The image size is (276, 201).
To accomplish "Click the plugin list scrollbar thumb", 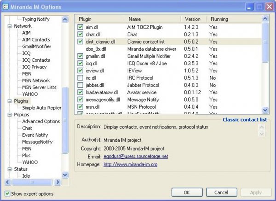I will [x=265, y=42].
